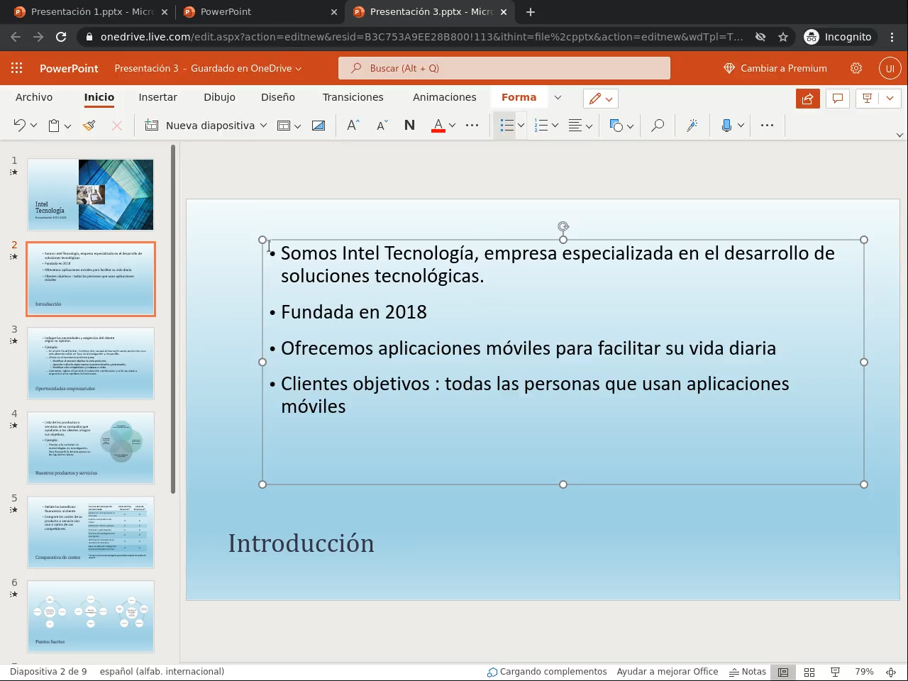Start dictation with the microphone icon
Image resolution: width=908 pixels, height=681 pixels.
[x=726, y=126]
